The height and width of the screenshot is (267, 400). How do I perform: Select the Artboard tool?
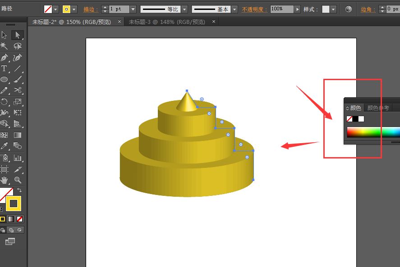pos(4,169)
